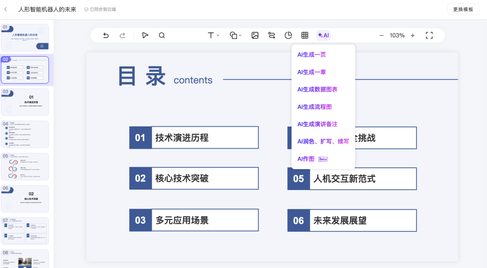Select the pointer selection tool
This screenshot has width=487, height=268.
point(145,35)
